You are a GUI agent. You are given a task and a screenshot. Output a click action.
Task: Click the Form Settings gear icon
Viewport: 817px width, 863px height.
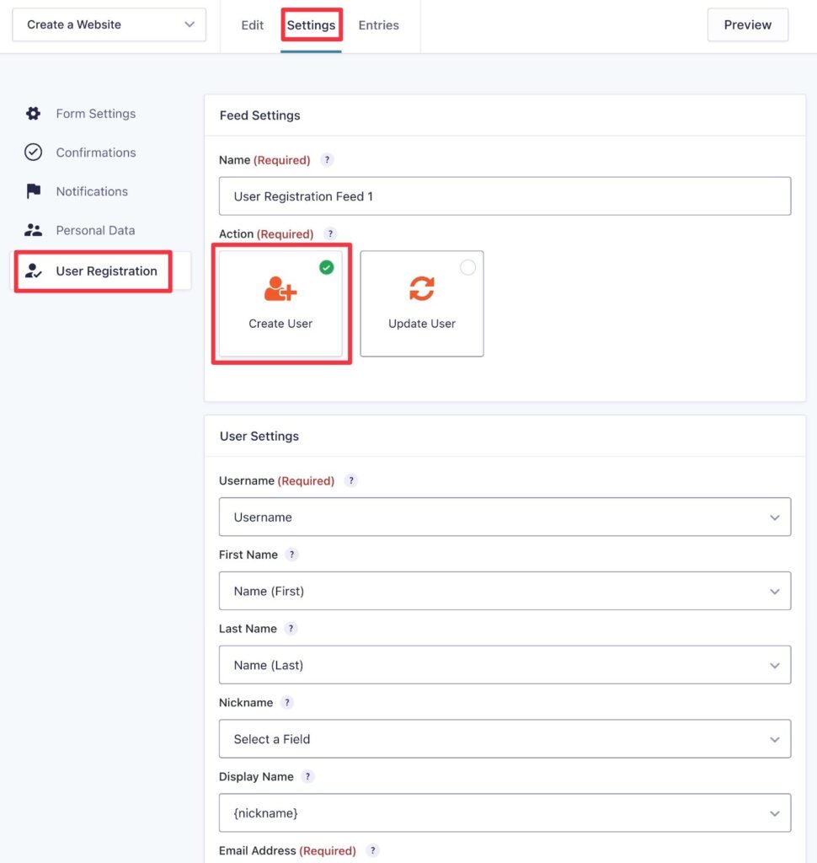coord(34,113)
